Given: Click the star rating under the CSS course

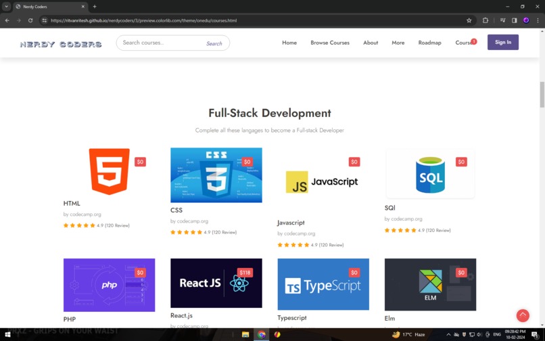Looking at the screenshot, I should 187,232.
